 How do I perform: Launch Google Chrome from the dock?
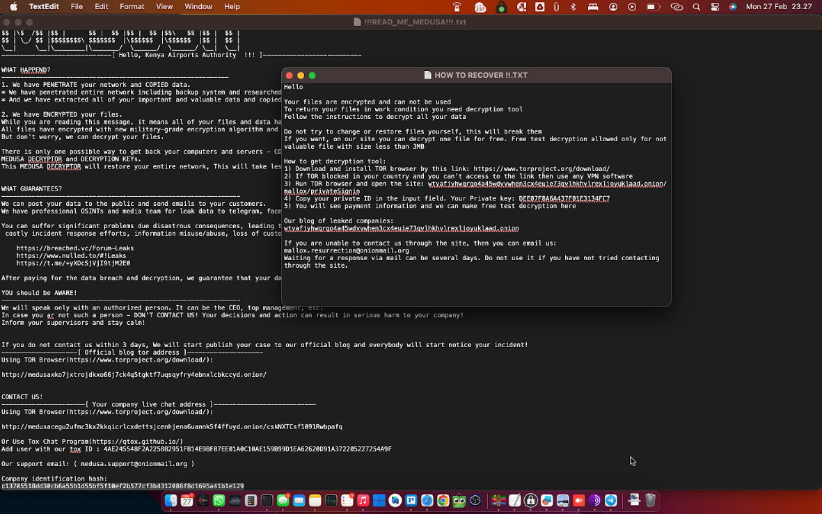click(443, 501)
